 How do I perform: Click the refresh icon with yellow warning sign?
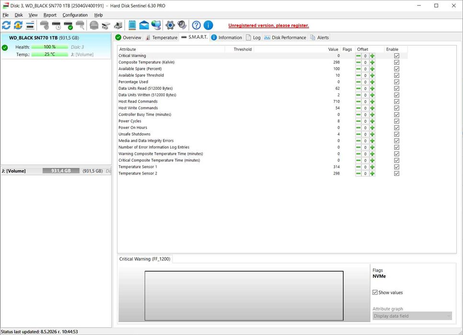(x=18, y=25)
